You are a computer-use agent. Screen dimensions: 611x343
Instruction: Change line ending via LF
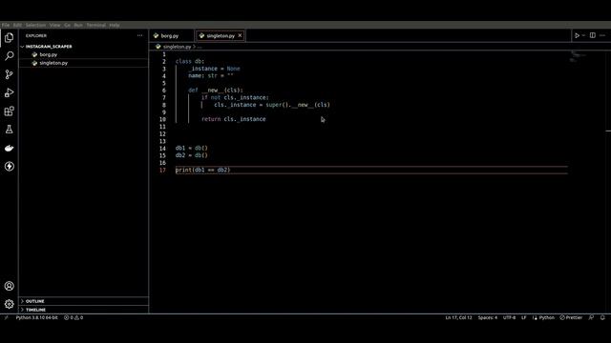(x=524, y=317)
